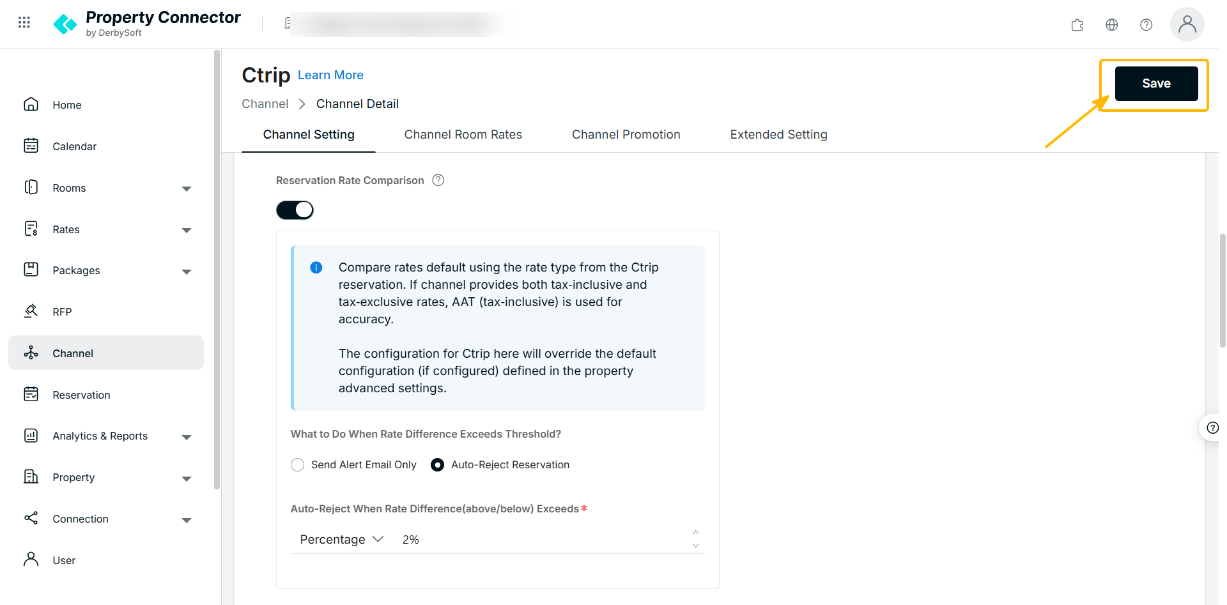Open the language globe selector
1227x605 pixels.
click(1112, 25)
